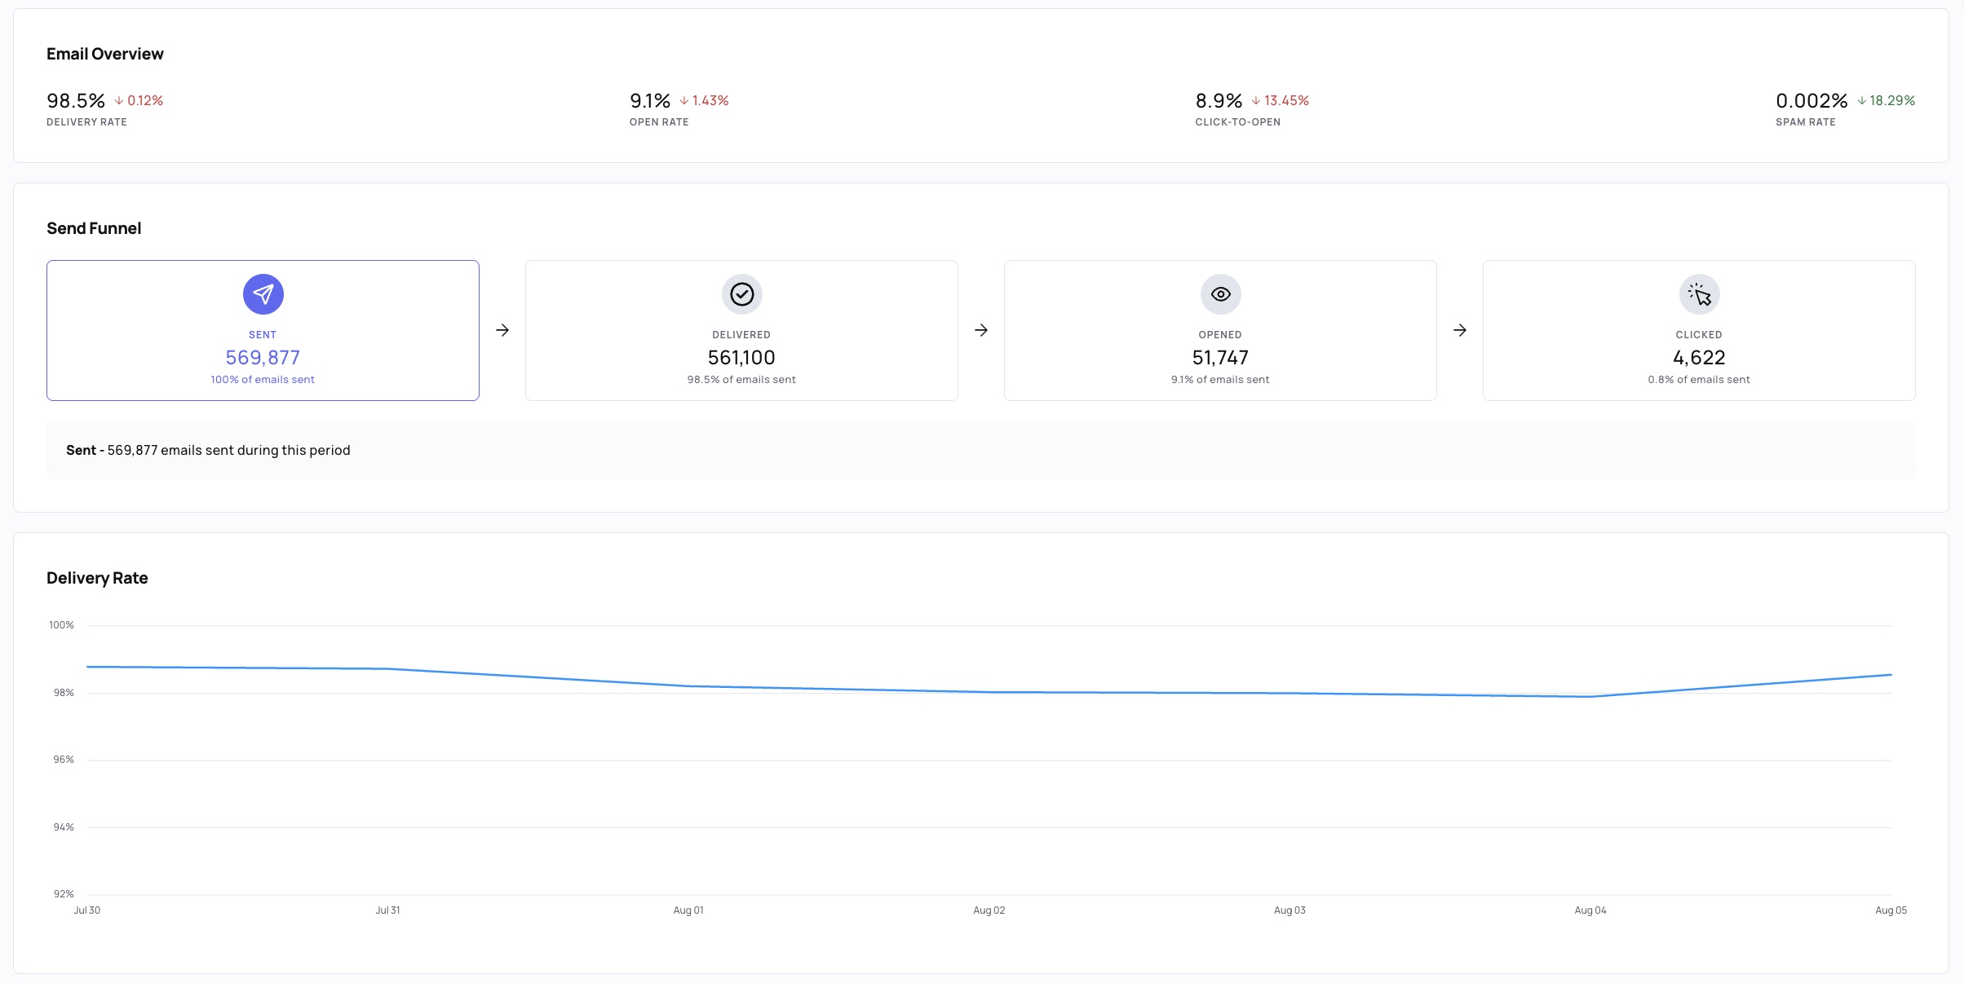Image resolution: width=1964 pixels, height=983 pixels.
Task: Click the '98.5% of emails sent' text
Action: click(741, 380)
